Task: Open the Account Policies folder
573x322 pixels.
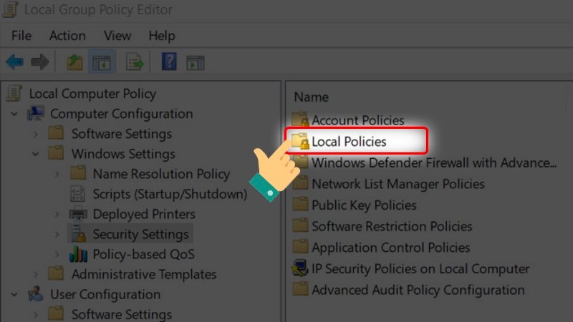Action: point(357,120)
